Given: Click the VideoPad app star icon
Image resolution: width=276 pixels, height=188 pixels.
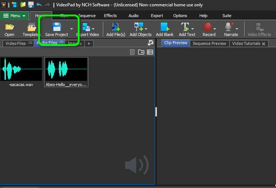Looking at the screenshot, I should [x=4, y=5].
